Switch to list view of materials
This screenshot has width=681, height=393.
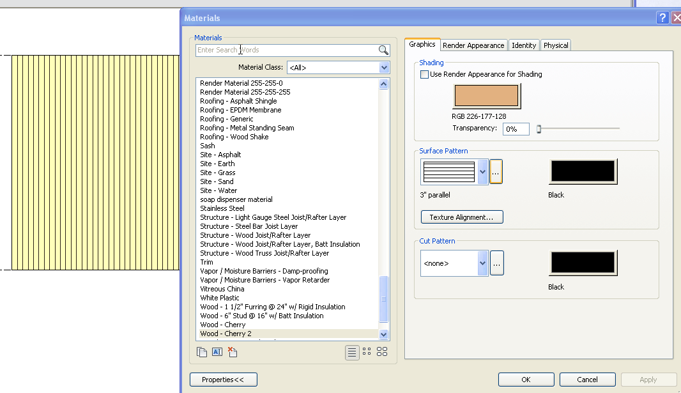click(x=351, y=351)
